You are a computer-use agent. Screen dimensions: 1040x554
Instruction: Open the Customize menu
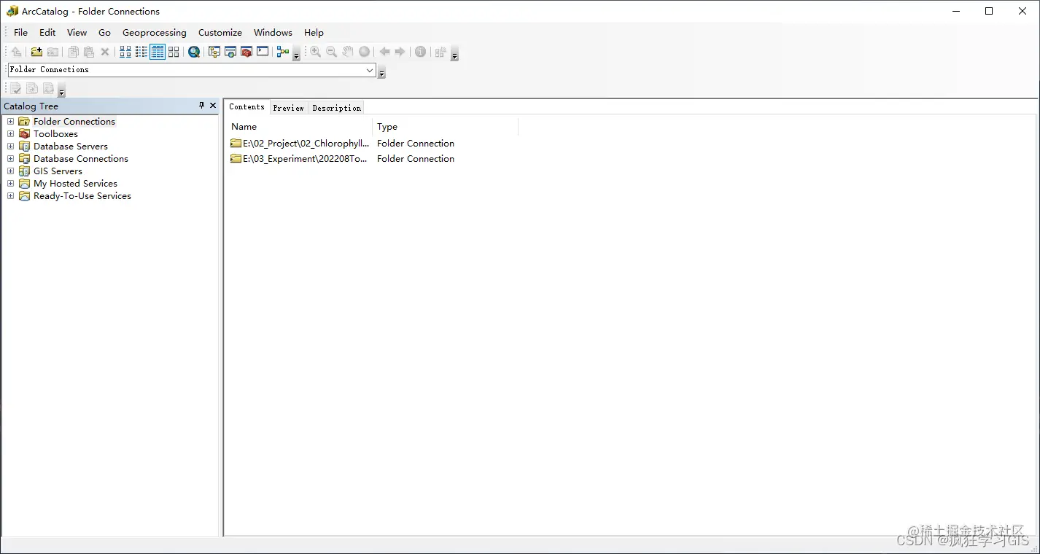(x=220, y=32)
